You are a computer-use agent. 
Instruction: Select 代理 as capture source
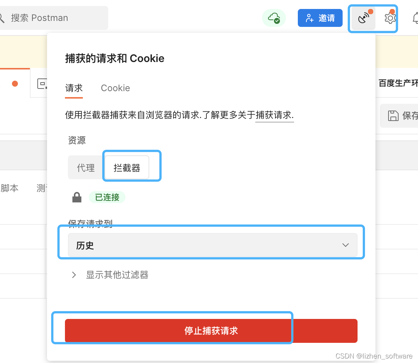pos(86,168)
